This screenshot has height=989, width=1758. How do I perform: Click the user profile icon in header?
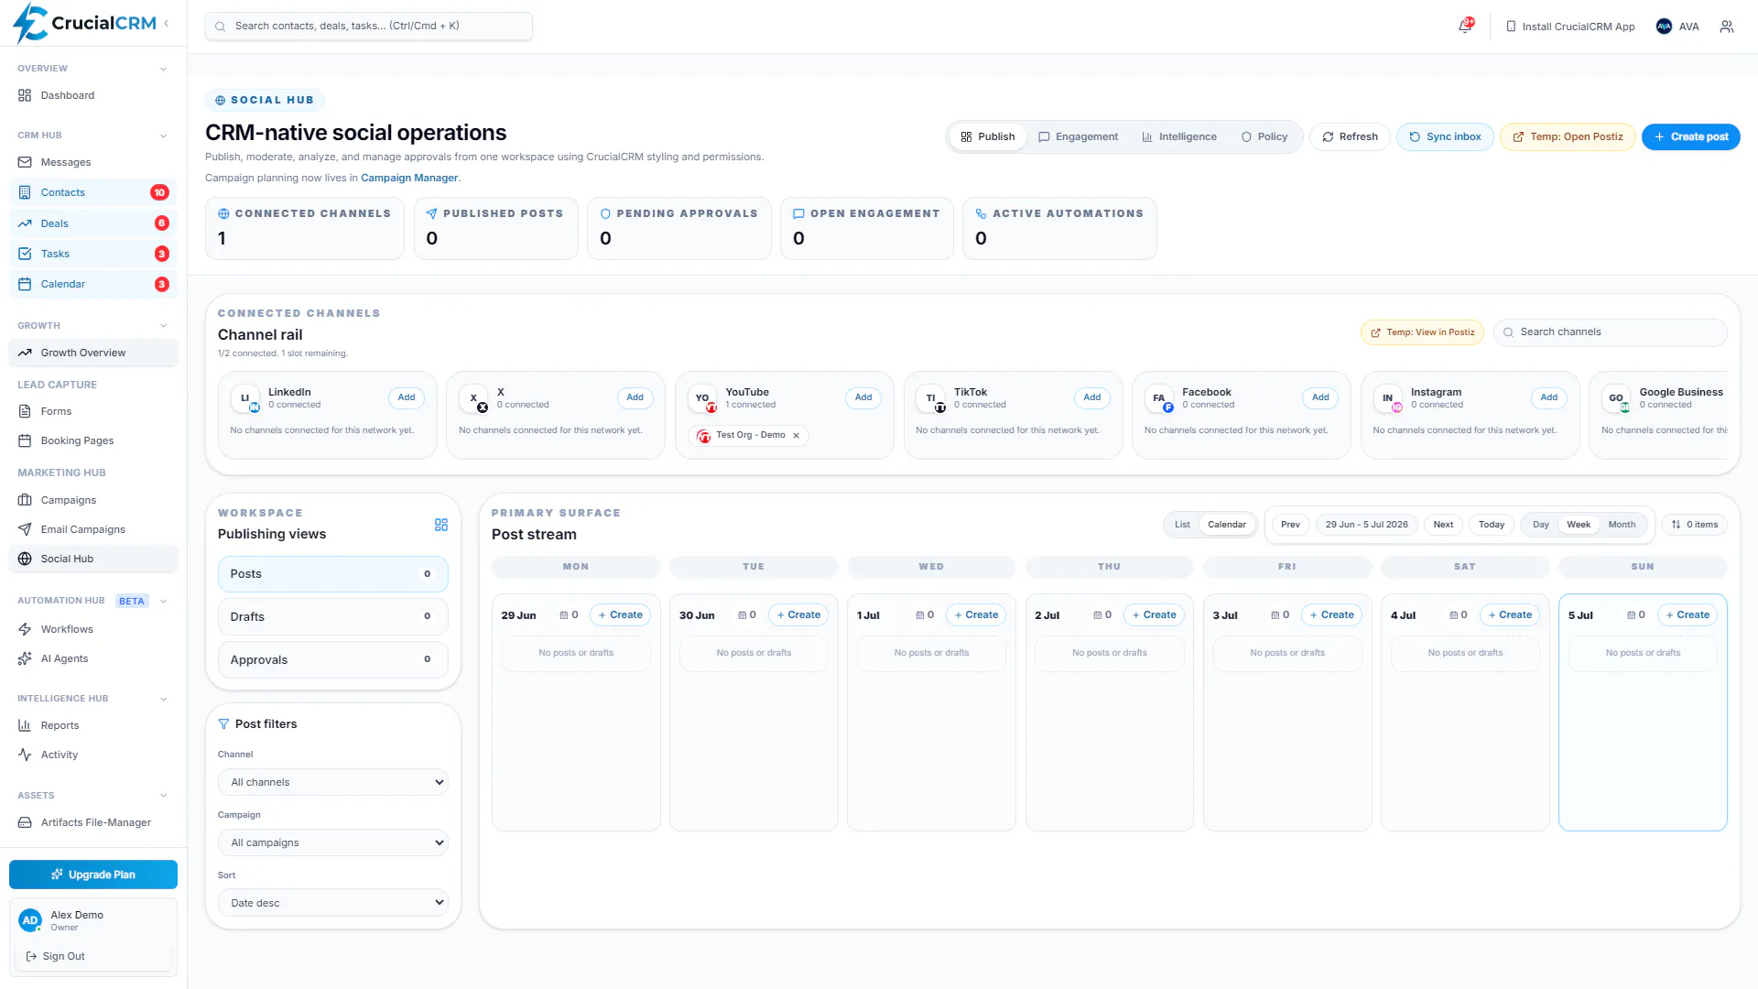1727,27
